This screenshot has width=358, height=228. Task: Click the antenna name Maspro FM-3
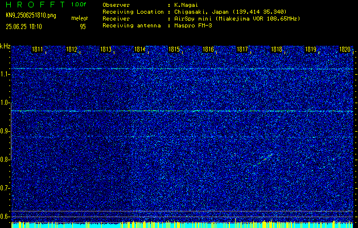(x=193, y=26)
